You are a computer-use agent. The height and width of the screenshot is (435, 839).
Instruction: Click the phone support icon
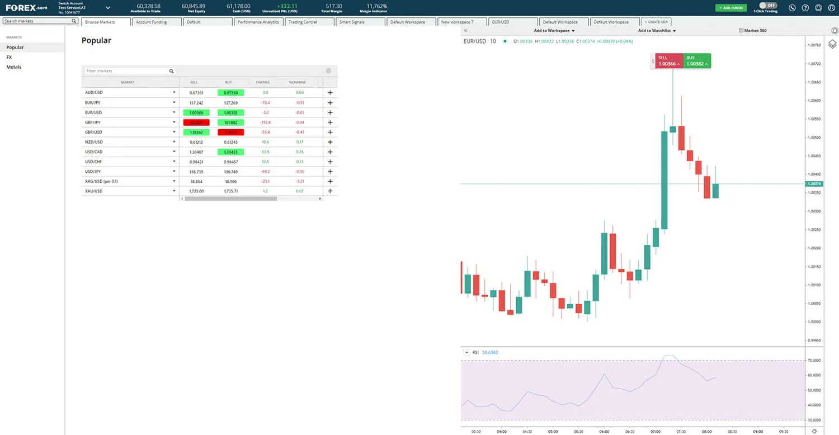click(x=792, y=8)
